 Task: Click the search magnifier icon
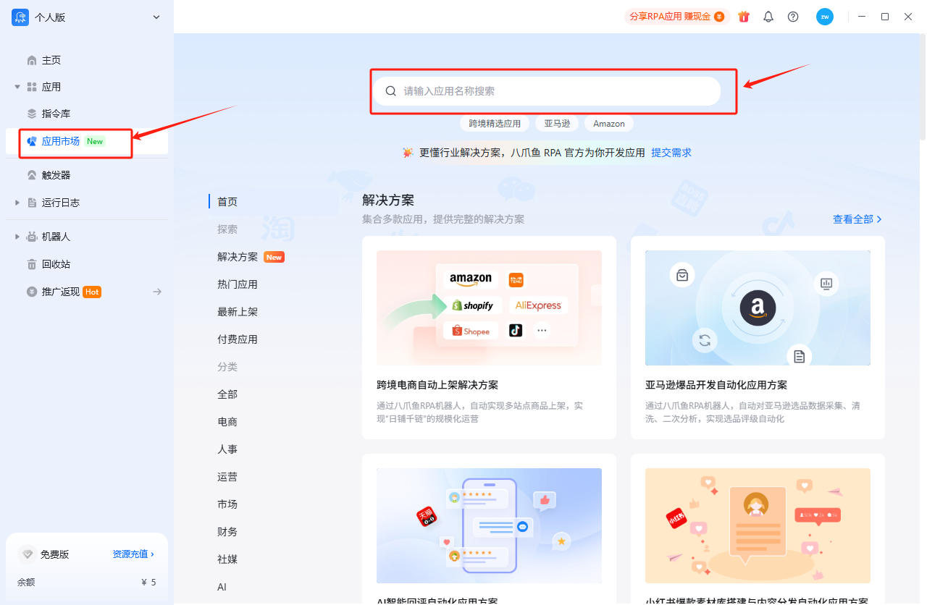[391, 91]
